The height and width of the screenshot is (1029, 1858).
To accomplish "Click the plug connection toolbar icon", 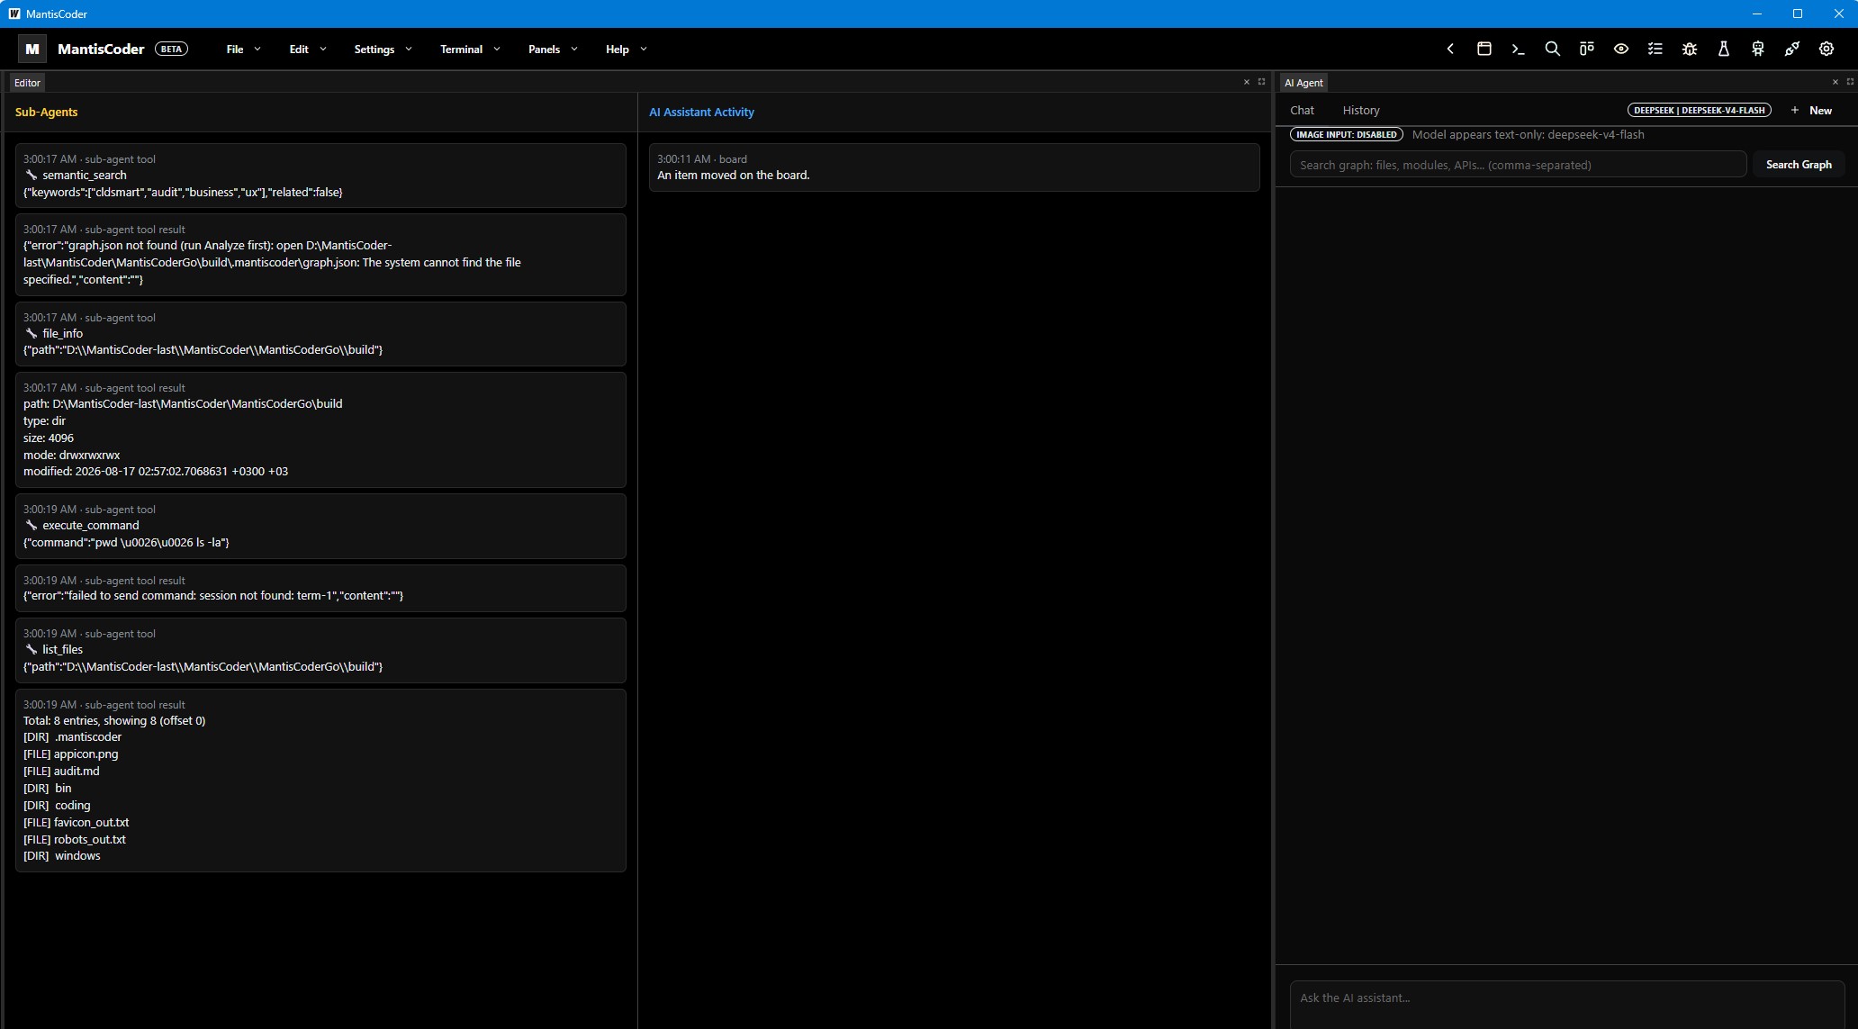I will 1792,50.
